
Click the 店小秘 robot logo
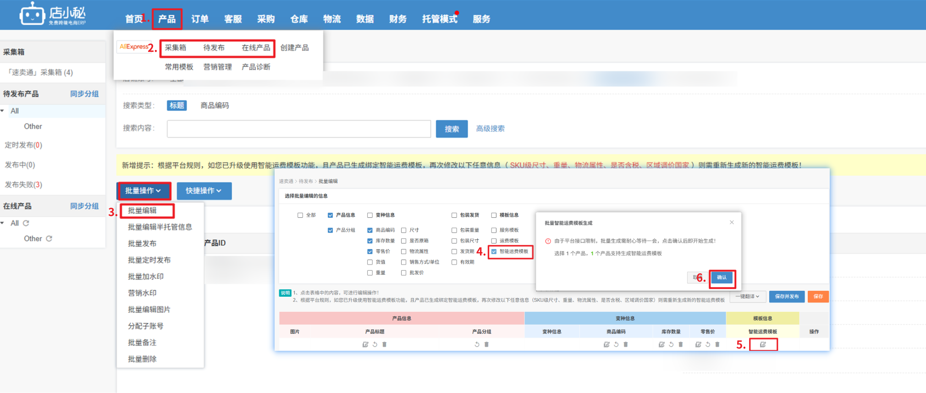pyautogui.click(x=32, y=15)
